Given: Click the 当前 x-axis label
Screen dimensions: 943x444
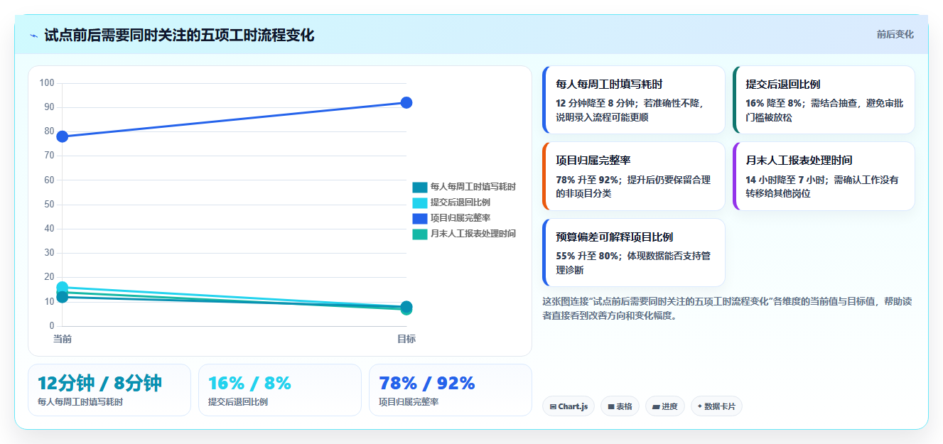Looking at the screenshot, I should 63,339.
